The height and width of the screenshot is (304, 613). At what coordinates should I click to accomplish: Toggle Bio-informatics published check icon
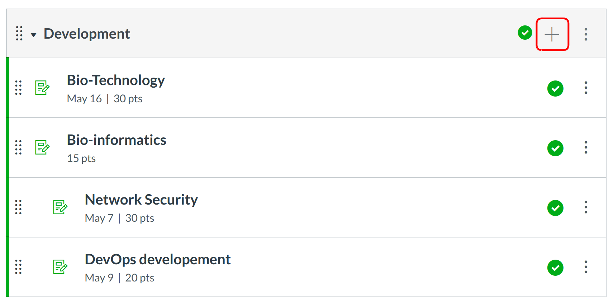click(555, 148)
